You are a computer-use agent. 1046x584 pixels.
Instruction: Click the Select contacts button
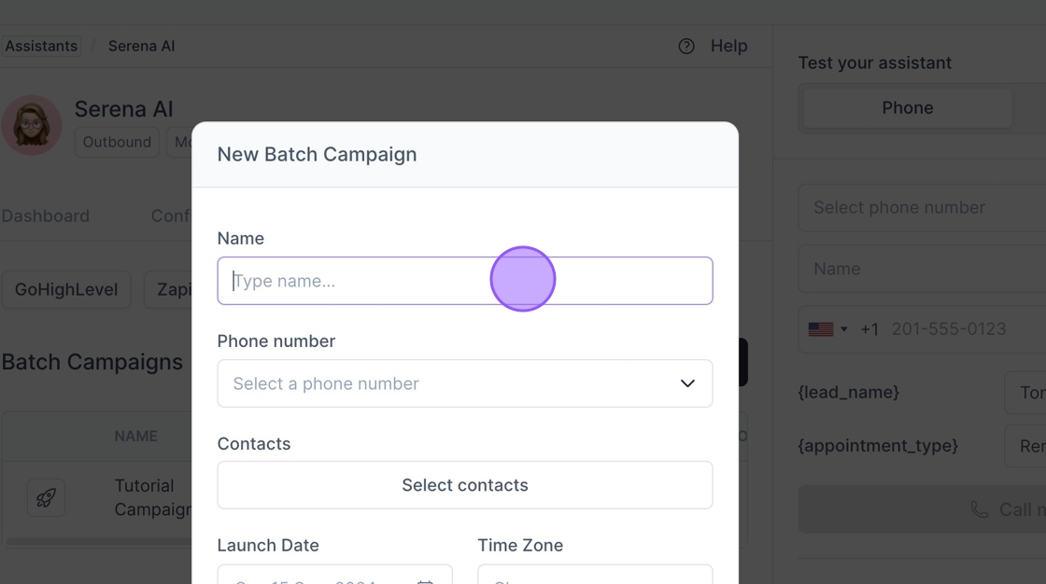[x=465, y=485]
